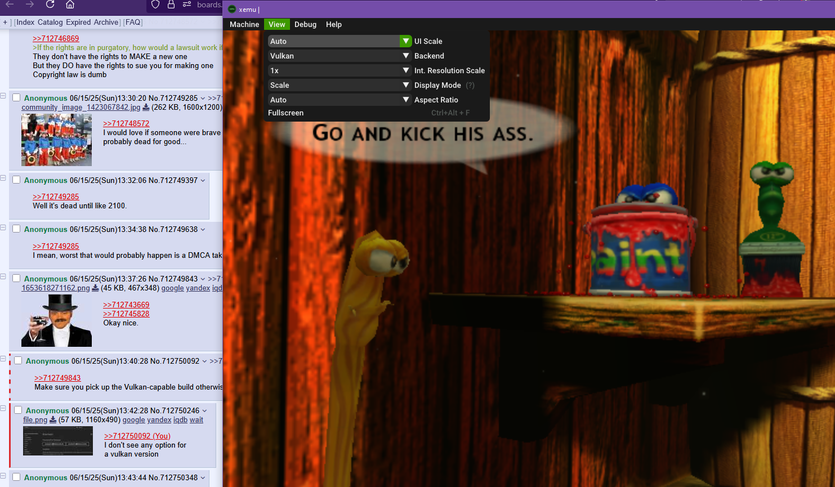Hide post No.712749285 with its minus icon
The height and width of the screenshot is (487, 835).
coord(3,96)
